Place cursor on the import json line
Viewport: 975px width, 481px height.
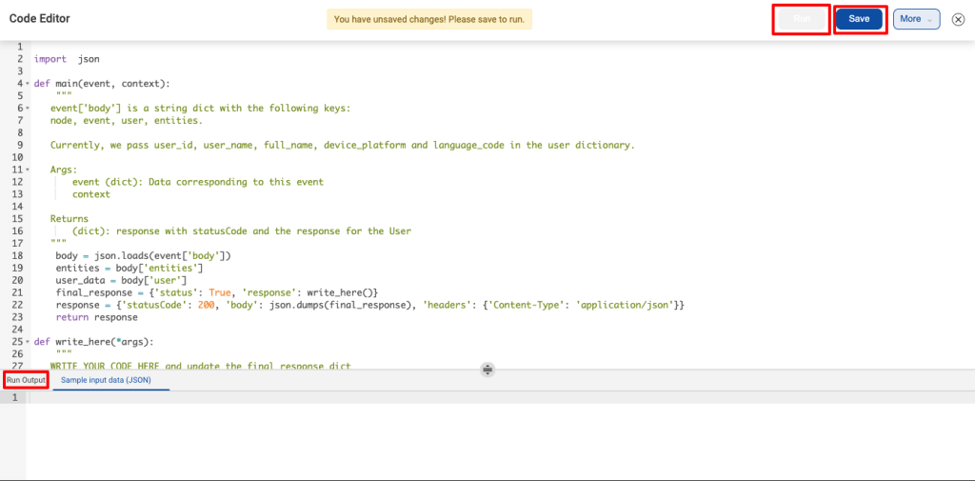point(67,59)
